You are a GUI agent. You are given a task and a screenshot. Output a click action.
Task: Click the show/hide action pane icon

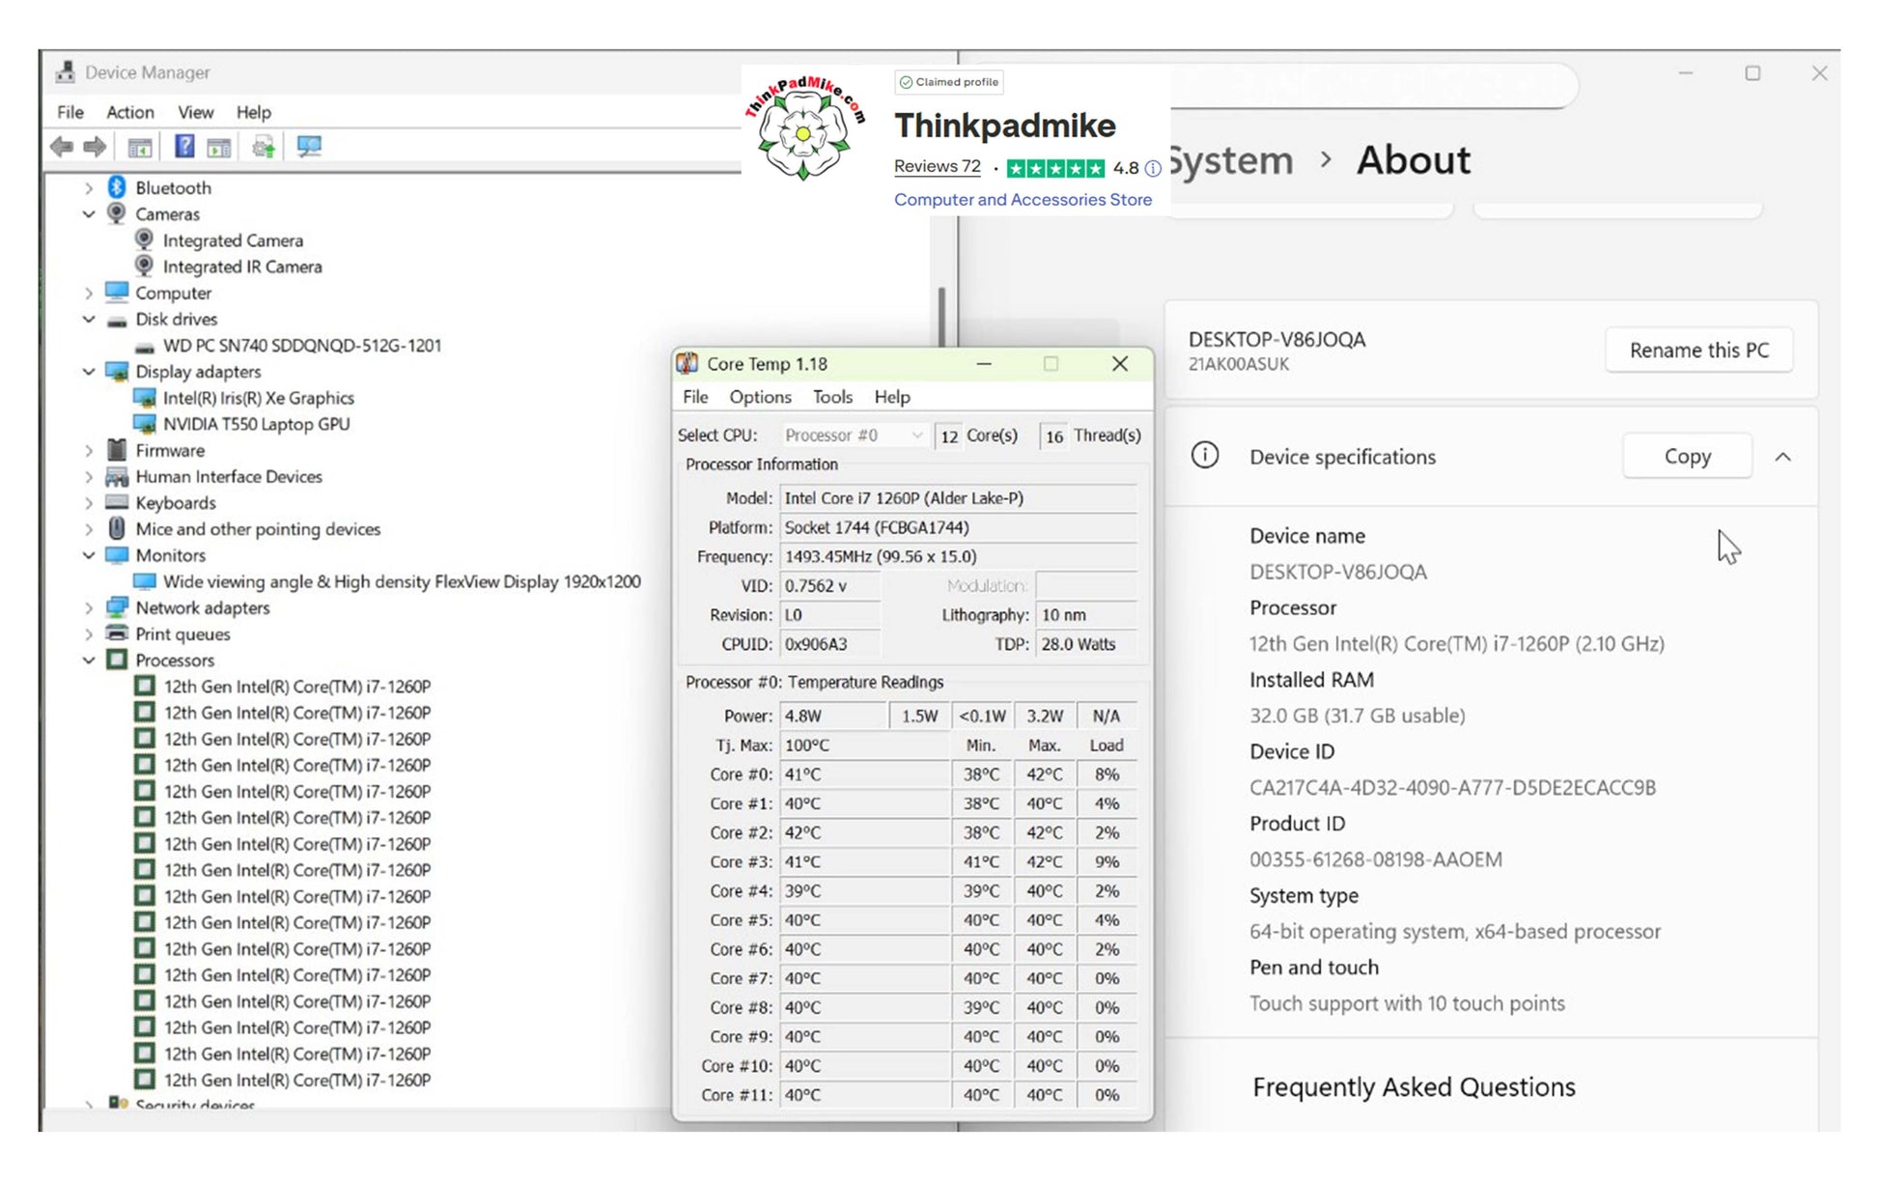click(219, 148)
